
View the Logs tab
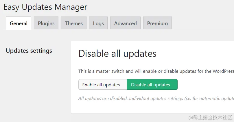[x=98, y=23]
